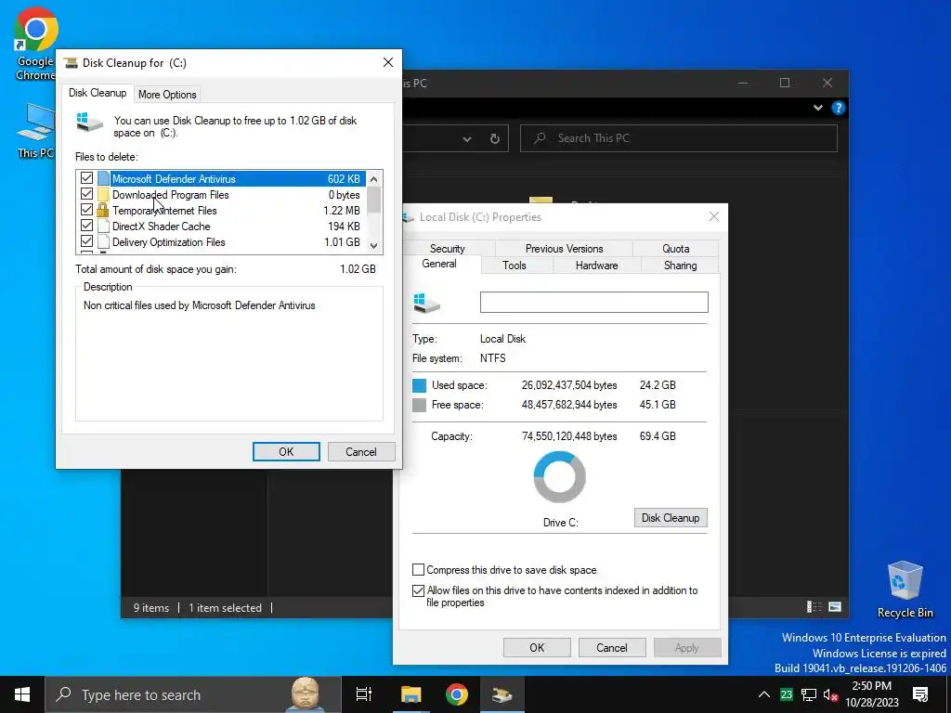Expand the File Explorer ribbon chevron

coord(817,108)
